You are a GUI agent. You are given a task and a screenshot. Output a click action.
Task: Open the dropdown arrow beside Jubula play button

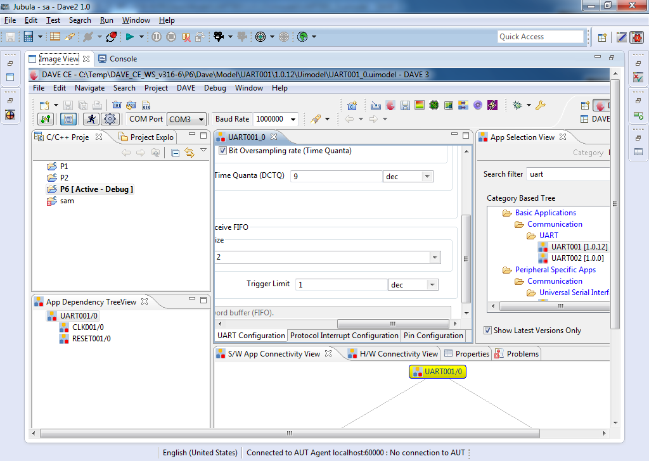[x=141, y=37]
